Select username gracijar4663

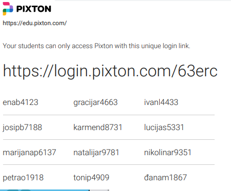click(95, 102)
